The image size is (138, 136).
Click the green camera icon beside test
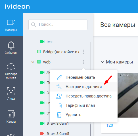point(42,42)
